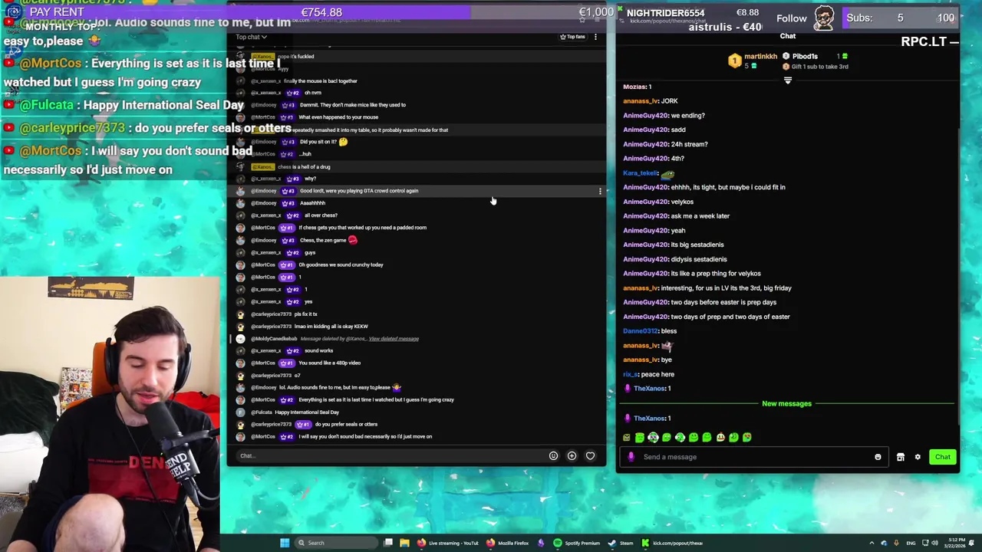Click the heart reaction icon in YouTube chat
This screenshot has height=552, width=982.
590,456
